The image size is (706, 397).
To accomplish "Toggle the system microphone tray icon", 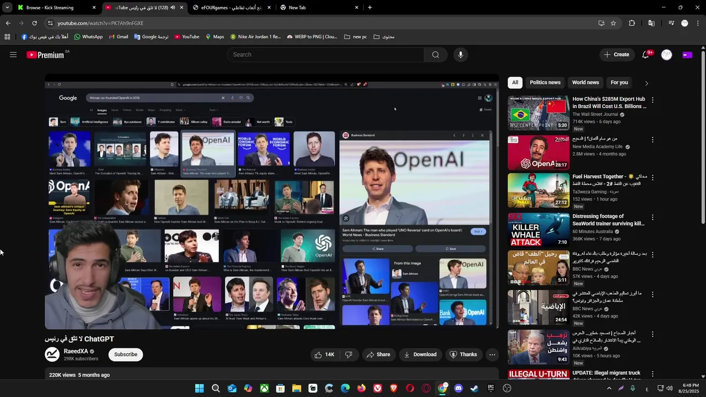I will pyautogui.click(x=633, y=388).
